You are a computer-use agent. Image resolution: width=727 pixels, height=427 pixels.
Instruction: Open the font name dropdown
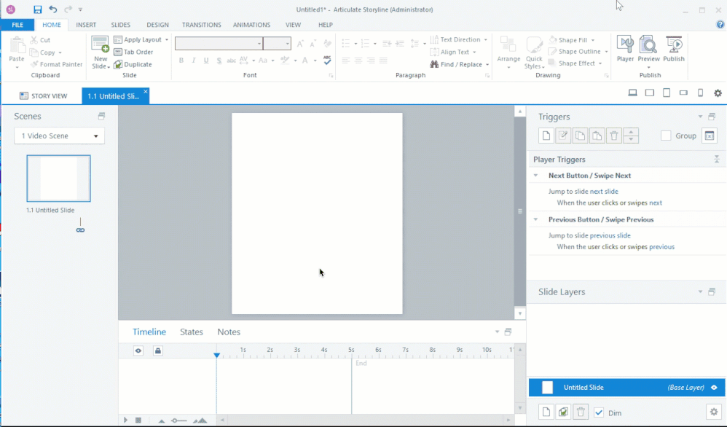tap(259, 44)
